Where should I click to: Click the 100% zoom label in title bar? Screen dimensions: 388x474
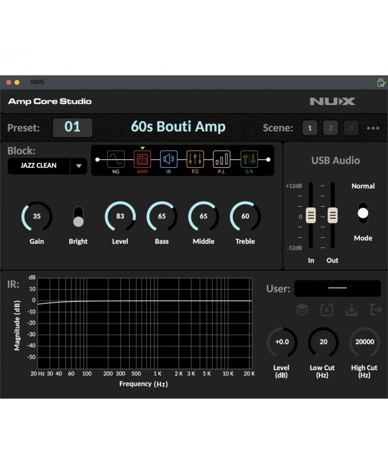click(x=37, y=82)
